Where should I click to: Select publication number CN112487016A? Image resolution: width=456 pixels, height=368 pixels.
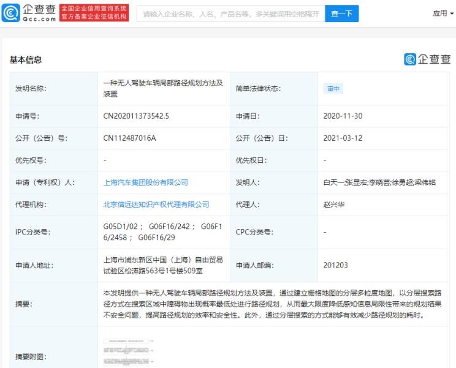click(130, 138)
